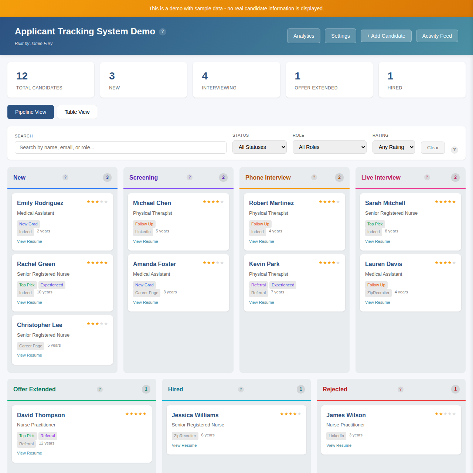Image resolution: width=473 pixels, height=473 pixels.
Task: Set Michael Chen's rating to five stars
Action: click(x=222, y=202)
